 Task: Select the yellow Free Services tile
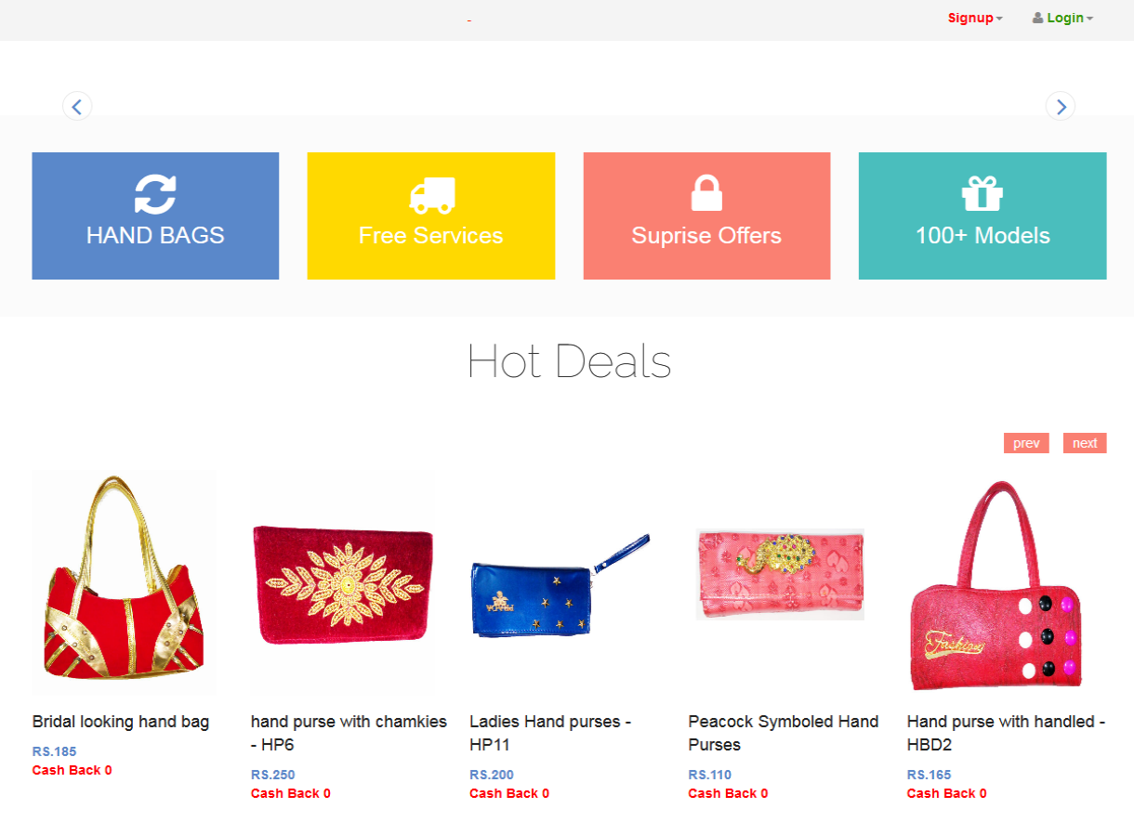pos(431,215)
